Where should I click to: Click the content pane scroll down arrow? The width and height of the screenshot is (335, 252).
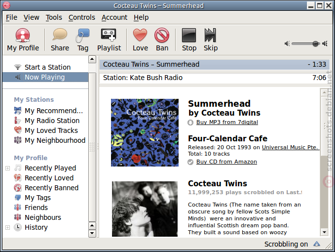[x=324, y=232]
